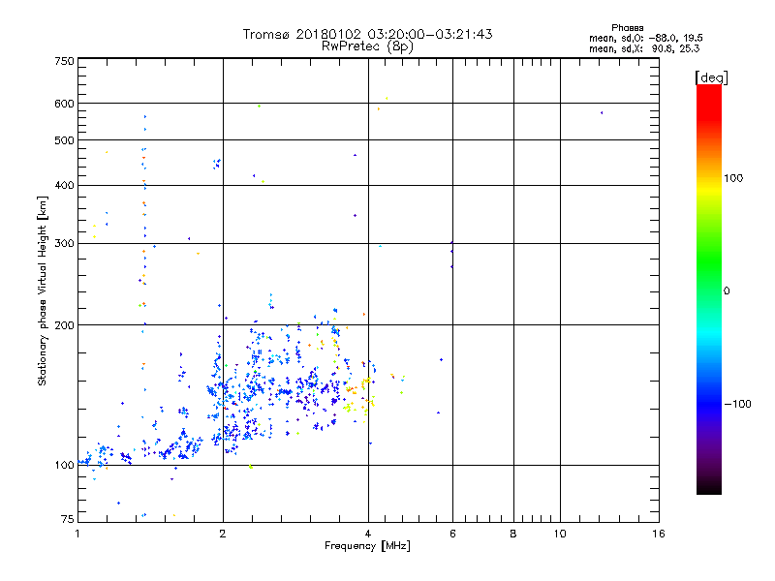Click the "4" frequency axis label
Viewport: 775px width, 581px height.
coord(368,534)
